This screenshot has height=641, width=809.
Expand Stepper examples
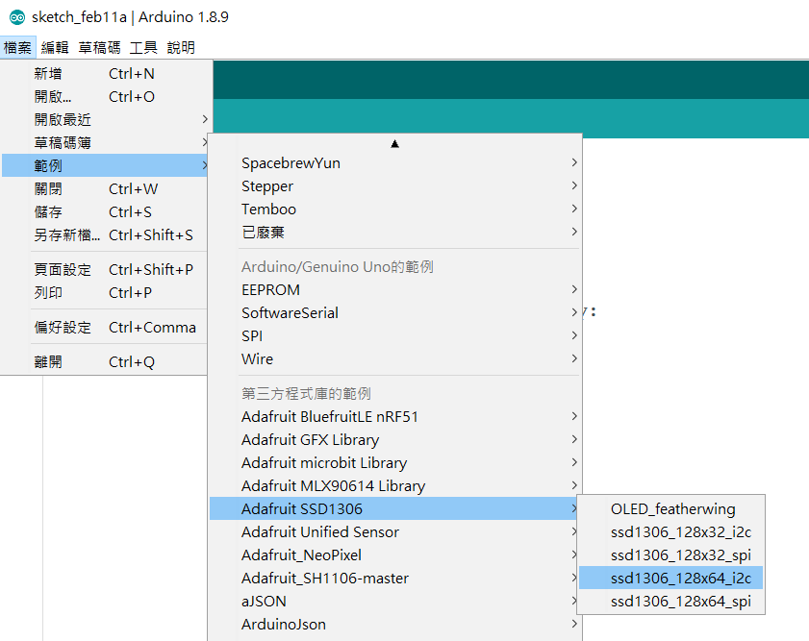[x=395, y=186]
